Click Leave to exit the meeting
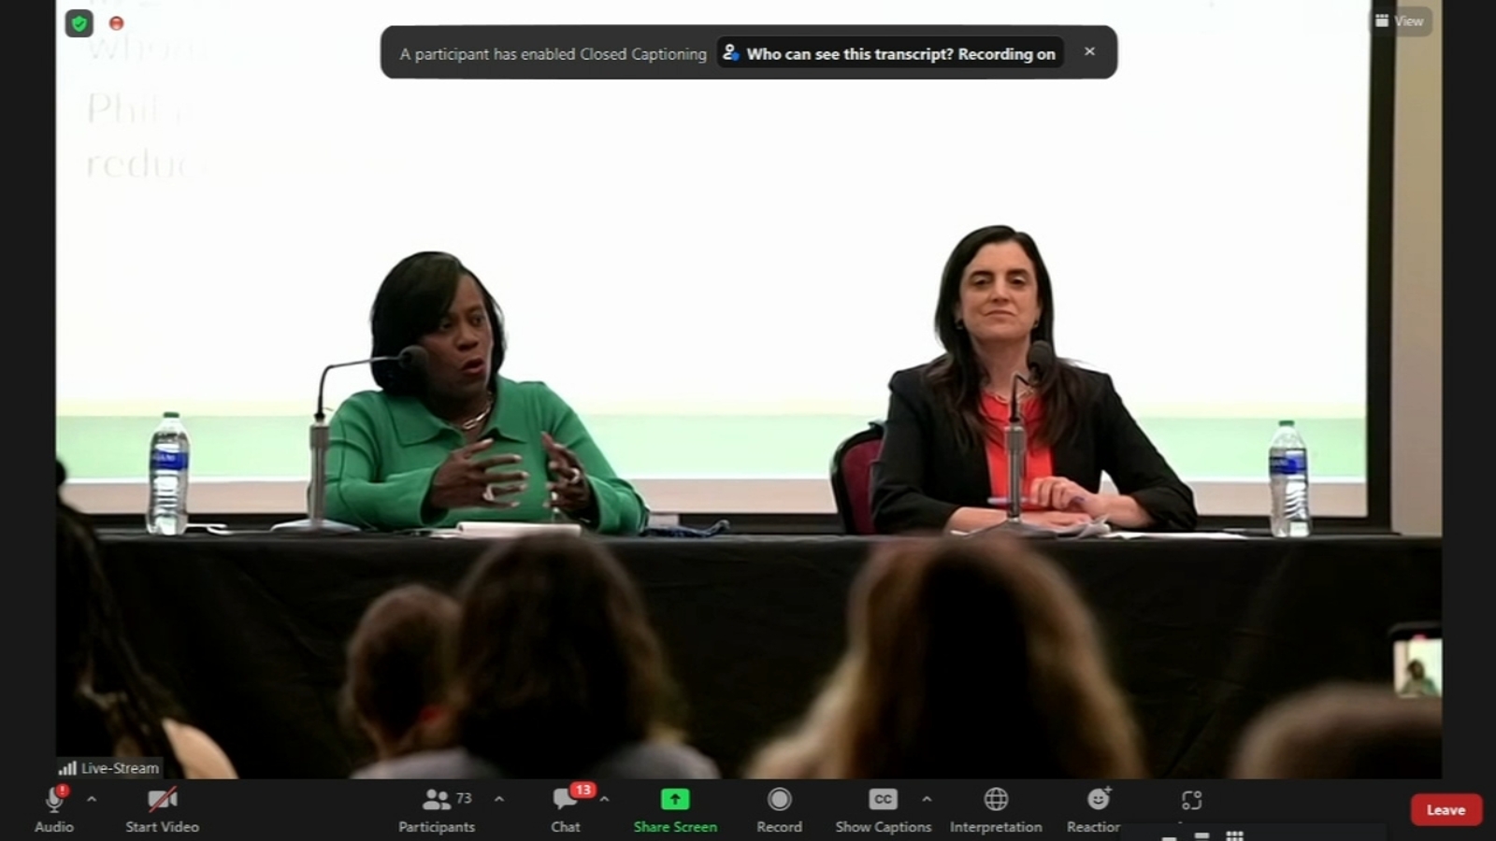This screenshot has width=1496, height=841. (1446, 809)
